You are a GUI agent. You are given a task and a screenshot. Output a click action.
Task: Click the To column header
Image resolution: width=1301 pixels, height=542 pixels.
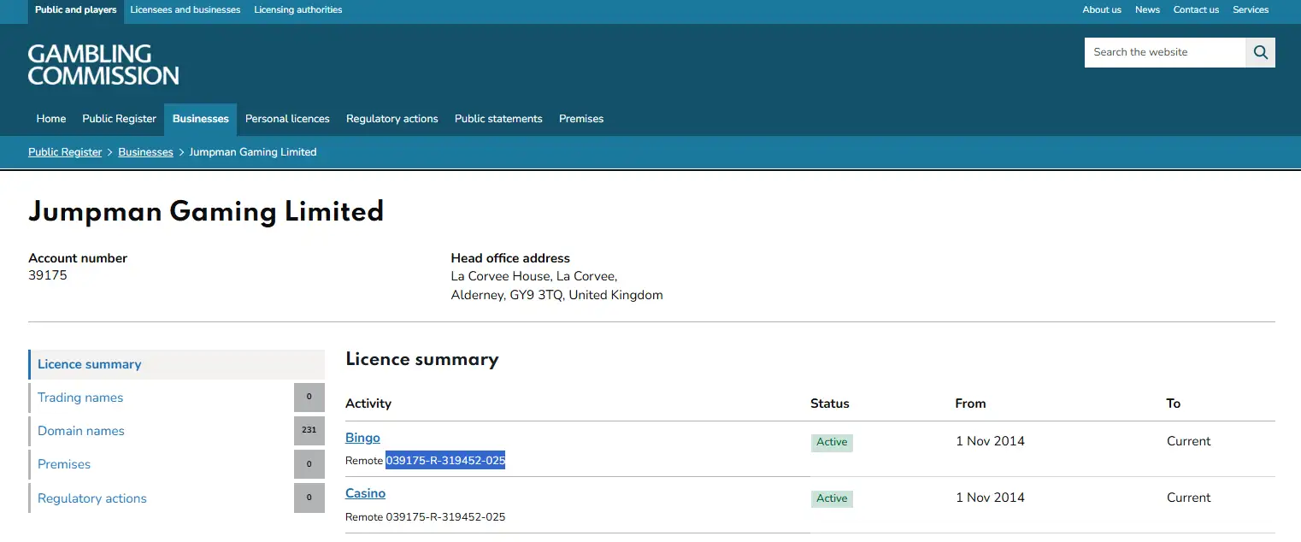point(1174,404)
